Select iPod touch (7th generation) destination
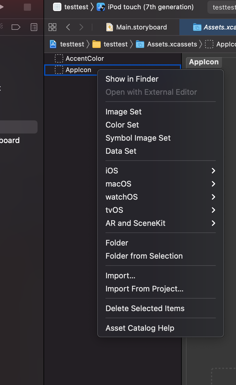The width and height of the screenshot is (236, 385). point(150,7)
